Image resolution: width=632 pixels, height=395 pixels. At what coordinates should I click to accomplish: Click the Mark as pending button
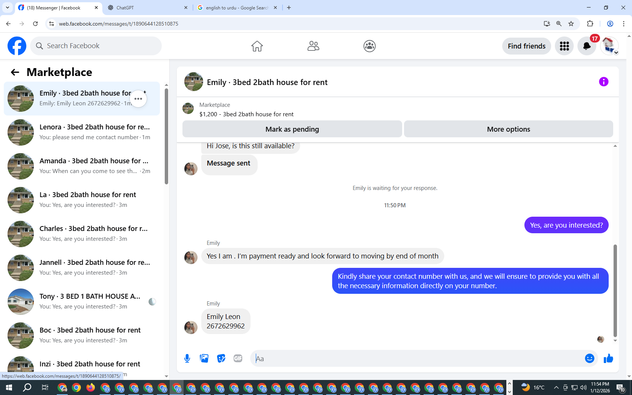[292, 129]
